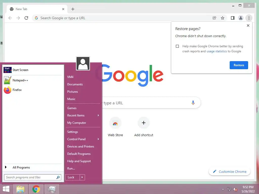Click Customize Chrome button
This screenshot has width=259, height=194.
[229, 172]
